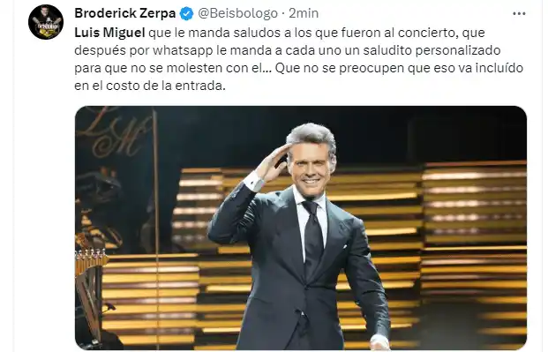Click the words 'saludito personalizado' in the tweet
548x352 pixels.
pos(432,50)
